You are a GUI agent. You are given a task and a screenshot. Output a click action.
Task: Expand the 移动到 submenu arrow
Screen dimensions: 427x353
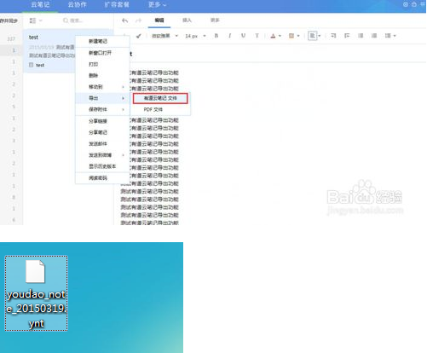pyautogui.click(x=123, y=87)
